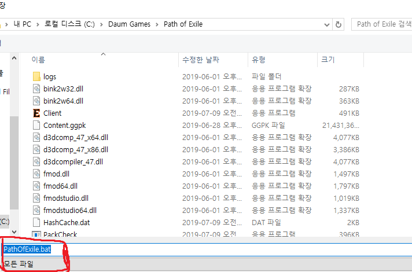Screen dimensions: 412x272
Task: Select the file name fmodstudio.dll
Action: coord(66,198)
